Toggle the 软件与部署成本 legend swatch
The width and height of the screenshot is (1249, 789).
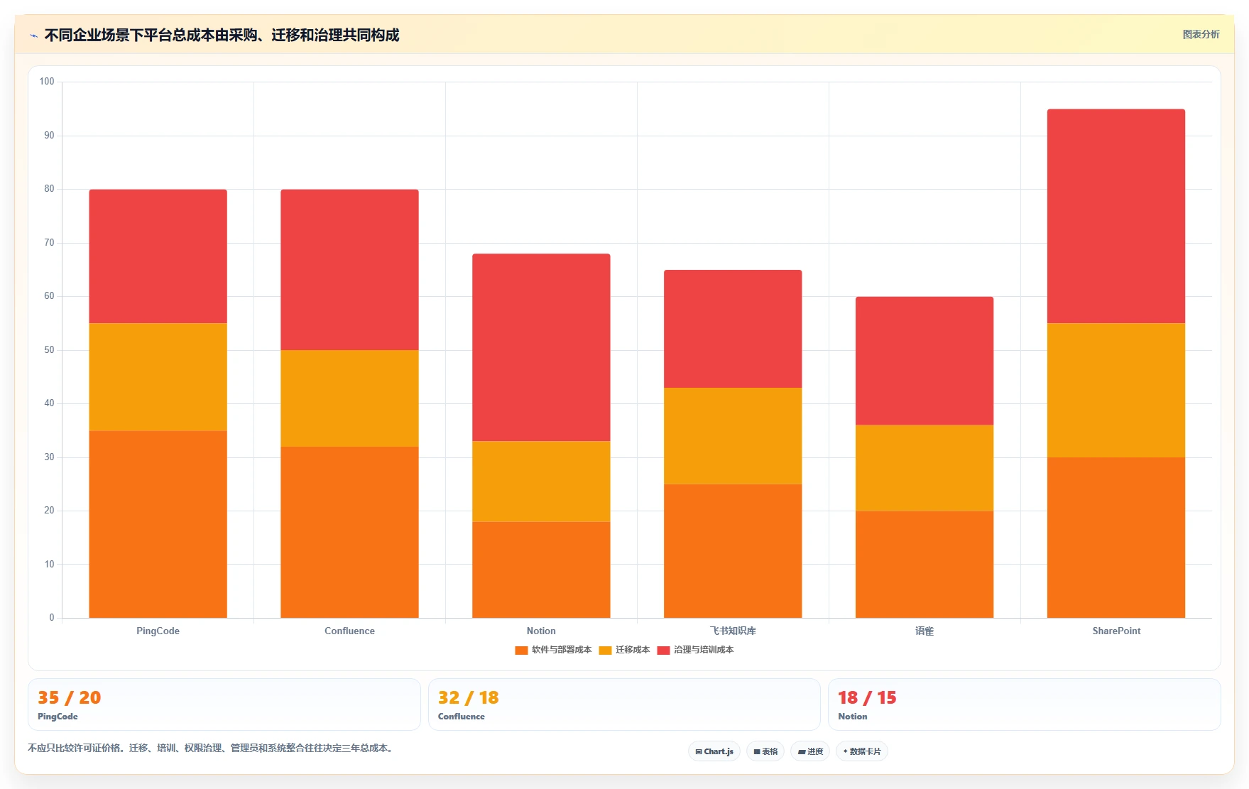pos(521,650)
